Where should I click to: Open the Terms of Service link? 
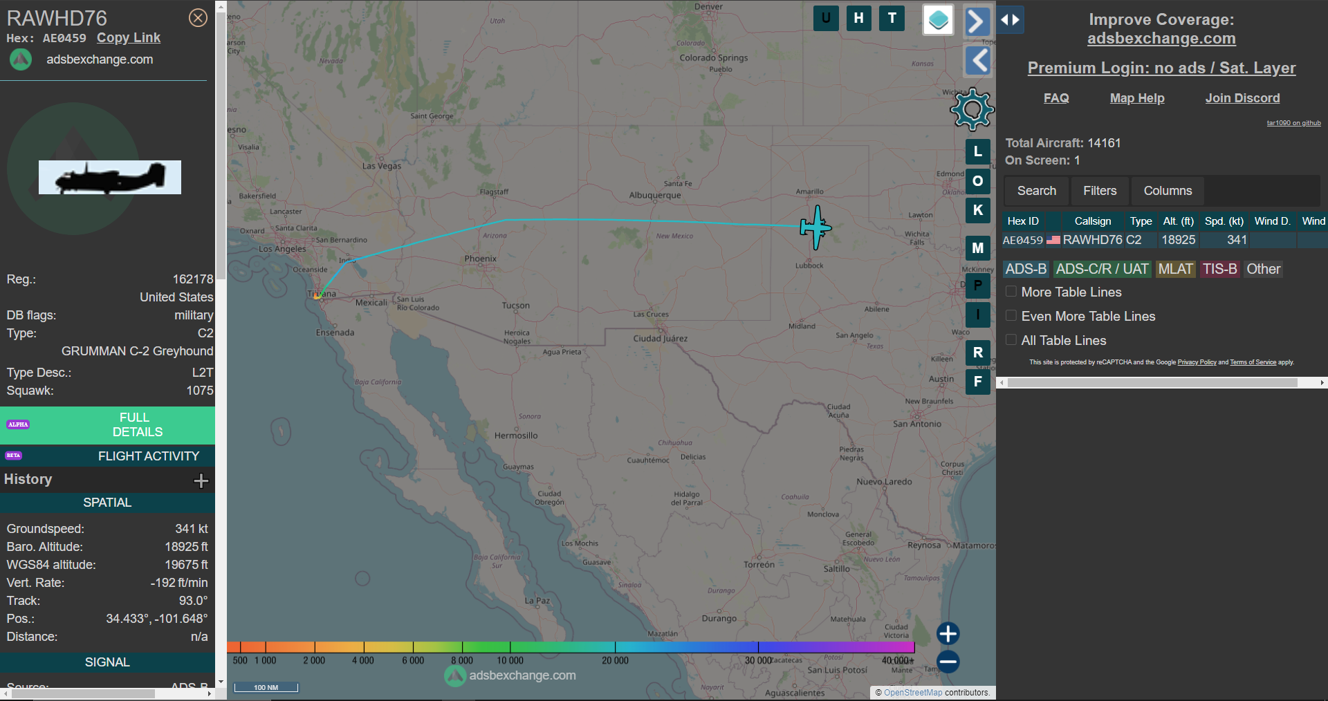(1253, 362)
